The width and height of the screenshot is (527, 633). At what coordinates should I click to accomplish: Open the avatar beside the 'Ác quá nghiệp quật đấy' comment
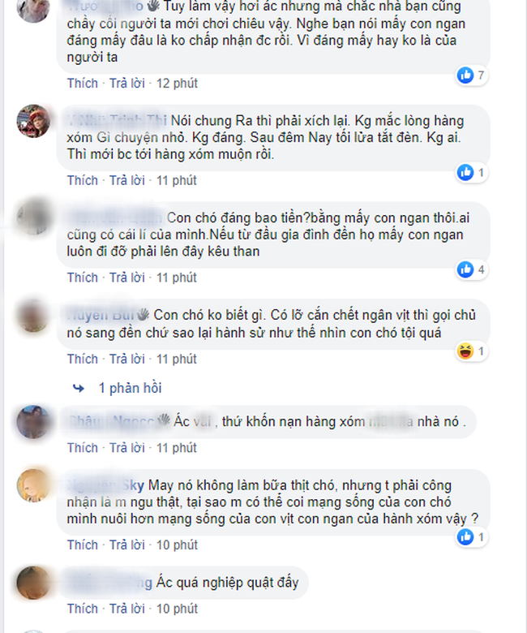tap(33, 583)
